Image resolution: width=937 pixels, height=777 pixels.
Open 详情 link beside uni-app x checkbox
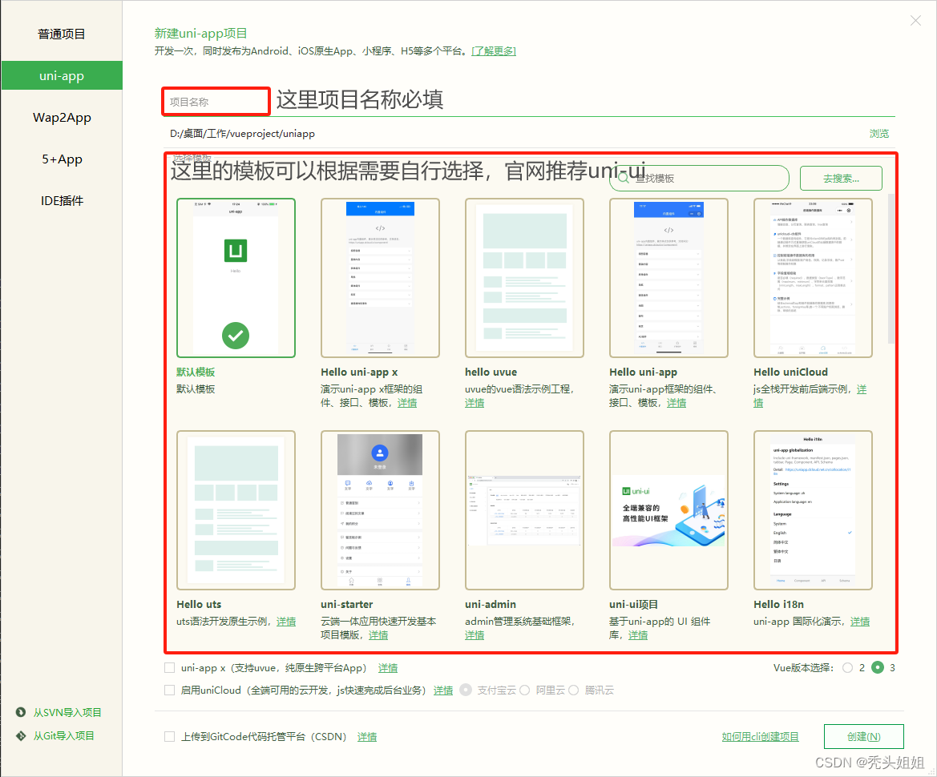pos(388,668)
